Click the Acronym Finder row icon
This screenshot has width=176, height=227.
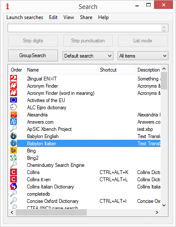tap(14, 86)
